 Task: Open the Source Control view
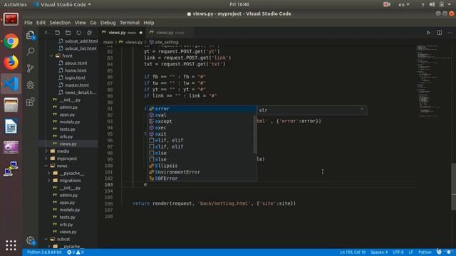30,68
